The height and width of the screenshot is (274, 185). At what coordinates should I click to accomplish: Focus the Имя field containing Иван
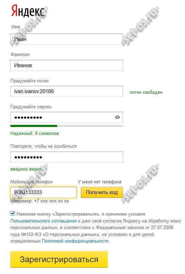pos(67,39)
